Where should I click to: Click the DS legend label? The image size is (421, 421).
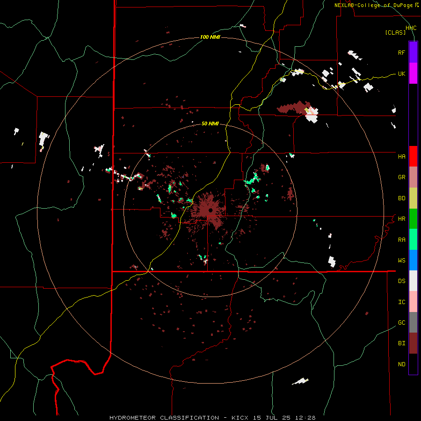coord(401,281)
